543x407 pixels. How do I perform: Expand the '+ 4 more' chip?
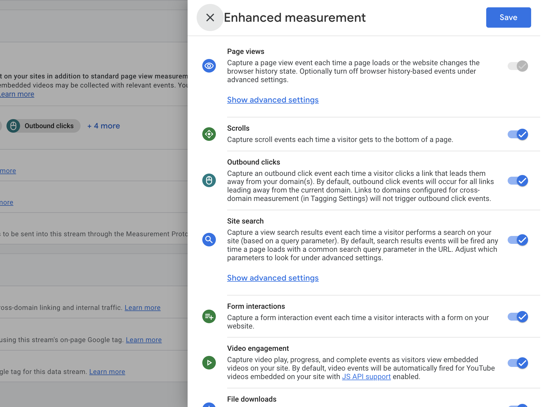pyautogui.click(x=103, y=126)
